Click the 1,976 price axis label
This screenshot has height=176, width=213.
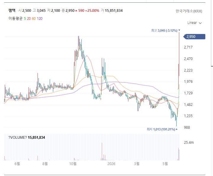[x=188, y=81]
